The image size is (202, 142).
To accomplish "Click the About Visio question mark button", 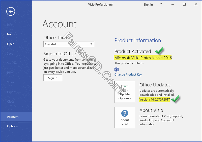I will (125, 117).
